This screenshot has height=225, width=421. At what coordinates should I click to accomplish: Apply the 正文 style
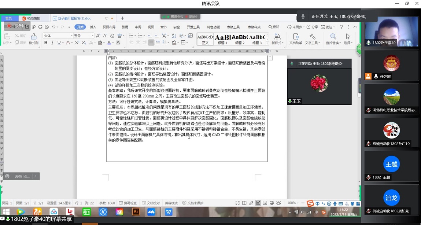206,39
